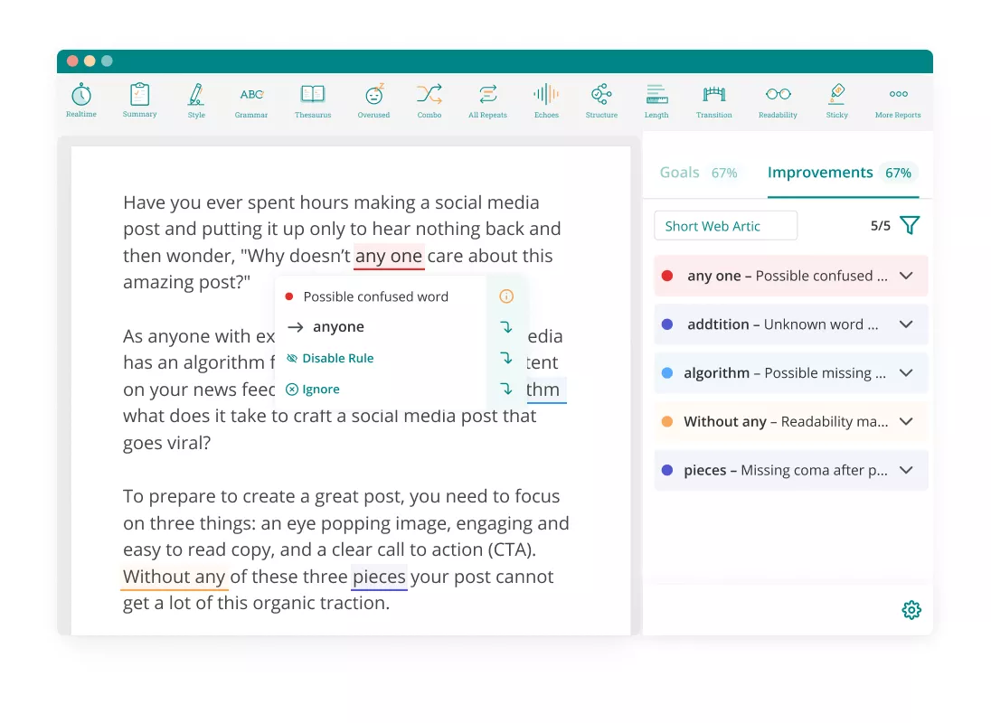Expand the 'any one' suggestion chevron

906,276
